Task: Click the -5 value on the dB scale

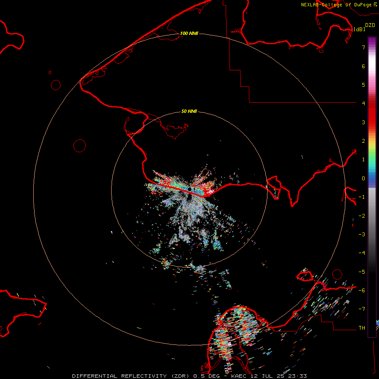Action: coord(362,272)
